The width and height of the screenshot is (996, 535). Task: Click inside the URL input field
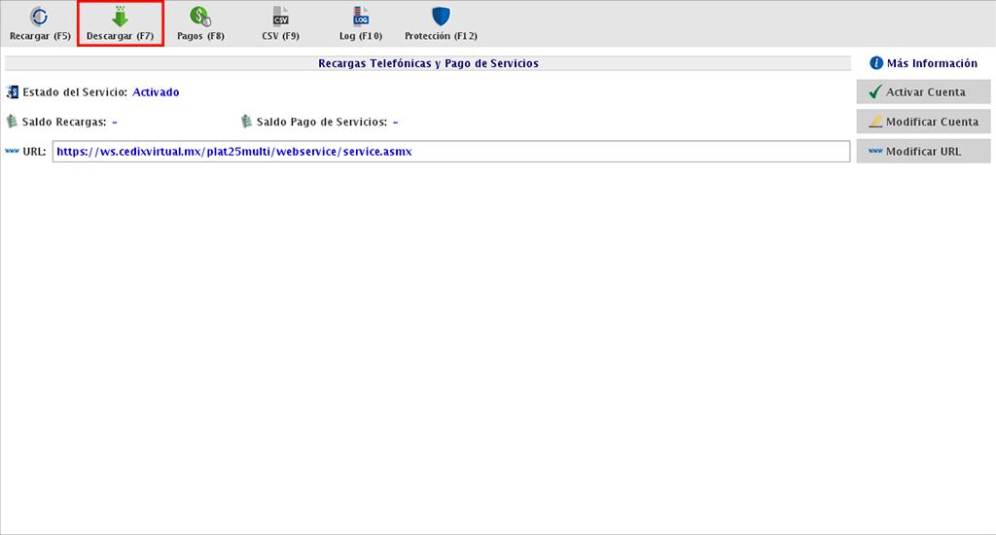pyautogui.click(x=451, y=151)
